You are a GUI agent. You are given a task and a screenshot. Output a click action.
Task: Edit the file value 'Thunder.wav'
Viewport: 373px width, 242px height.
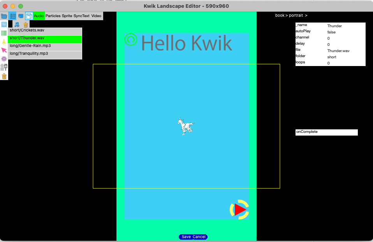pos(338,51)
